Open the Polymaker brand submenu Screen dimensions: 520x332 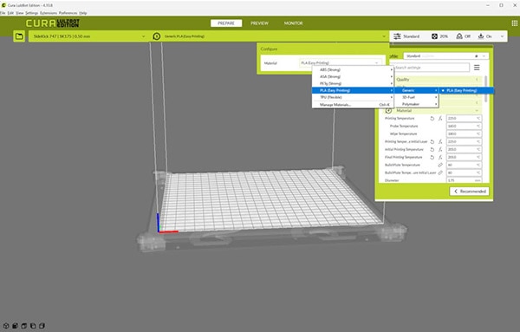(417, 104)
